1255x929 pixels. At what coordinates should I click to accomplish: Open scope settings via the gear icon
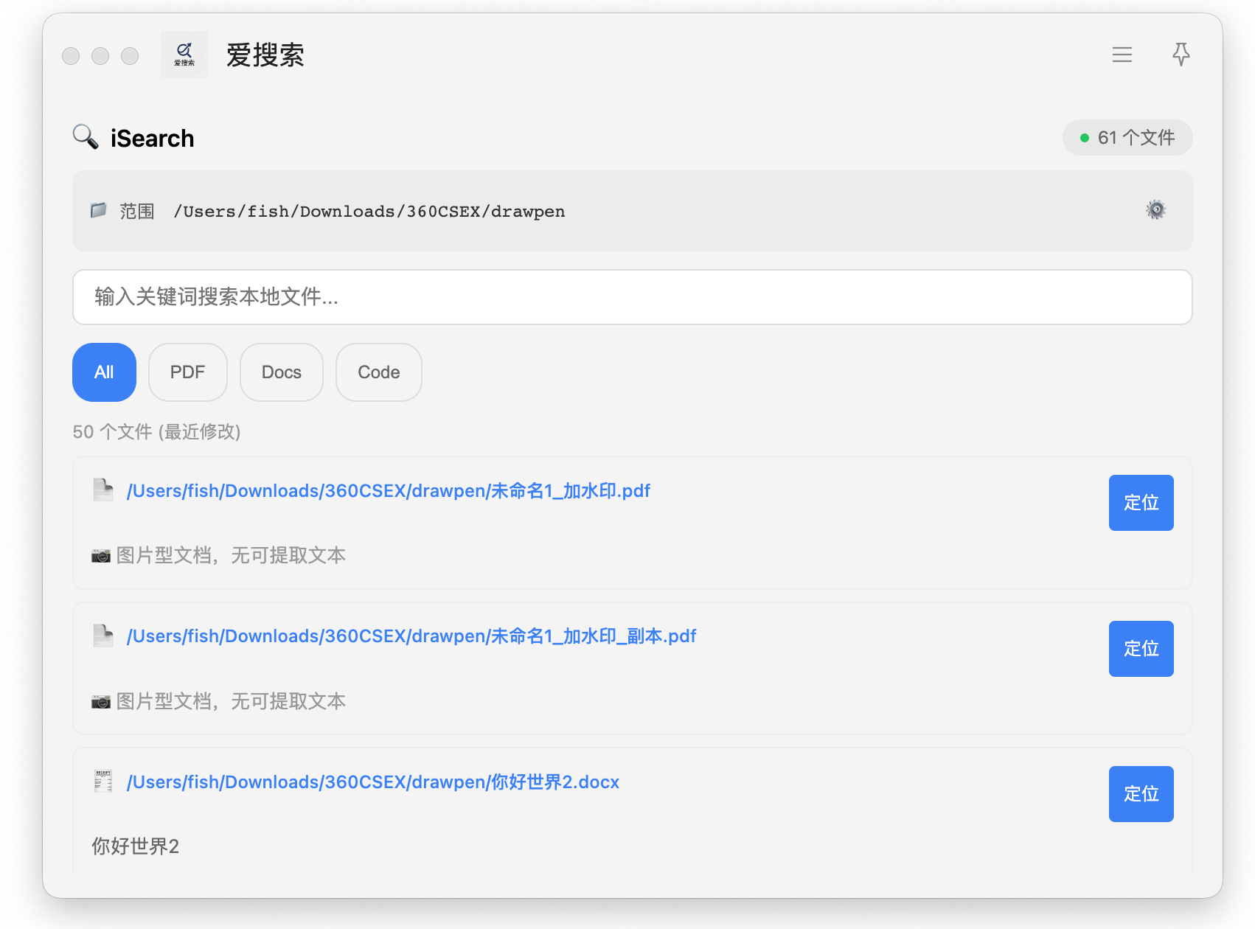[x=1155, y=210]
